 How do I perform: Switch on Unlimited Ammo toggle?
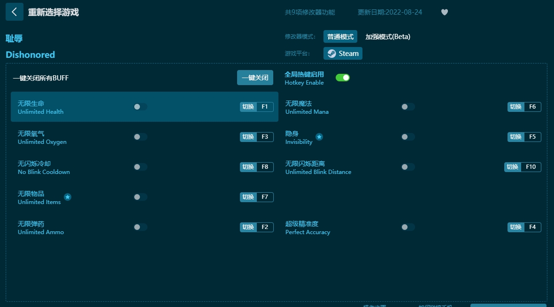(x=140, y=227)
